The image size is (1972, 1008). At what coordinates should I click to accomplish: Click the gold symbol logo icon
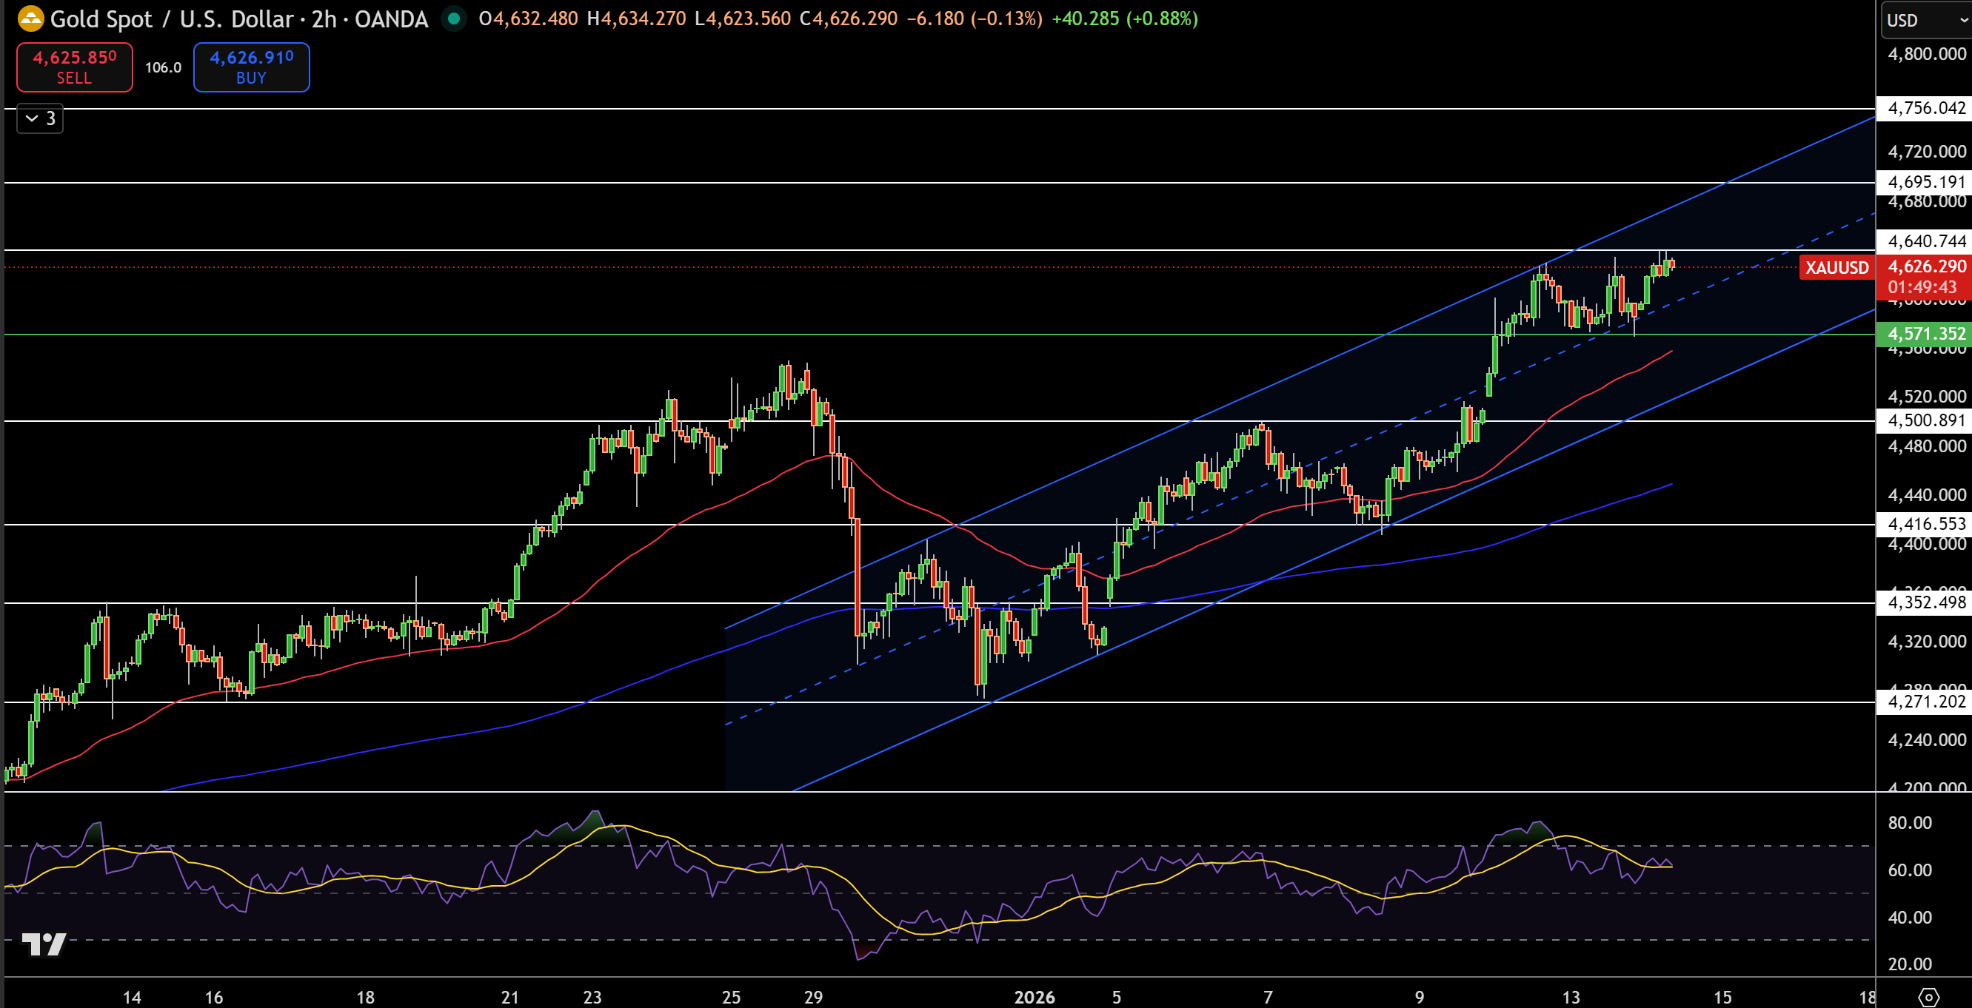[x=30, y=19]
